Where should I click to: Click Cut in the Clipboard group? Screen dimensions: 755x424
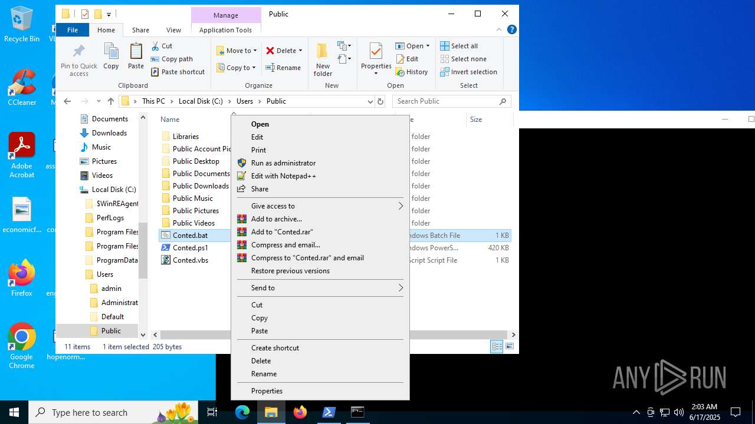[162, 46]
